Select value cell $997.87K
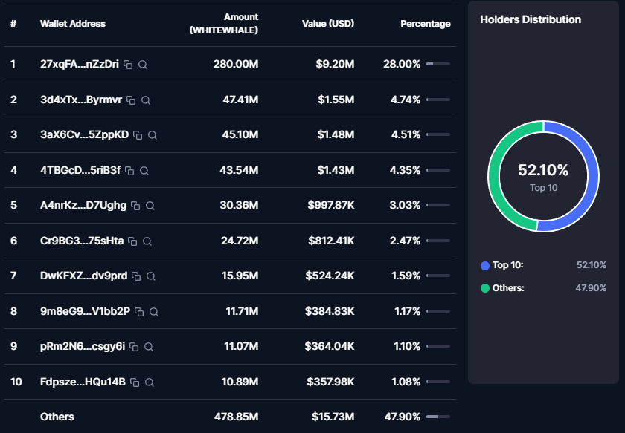The width and height of the screenshot is (625, 433). click(x=330, y=205)
